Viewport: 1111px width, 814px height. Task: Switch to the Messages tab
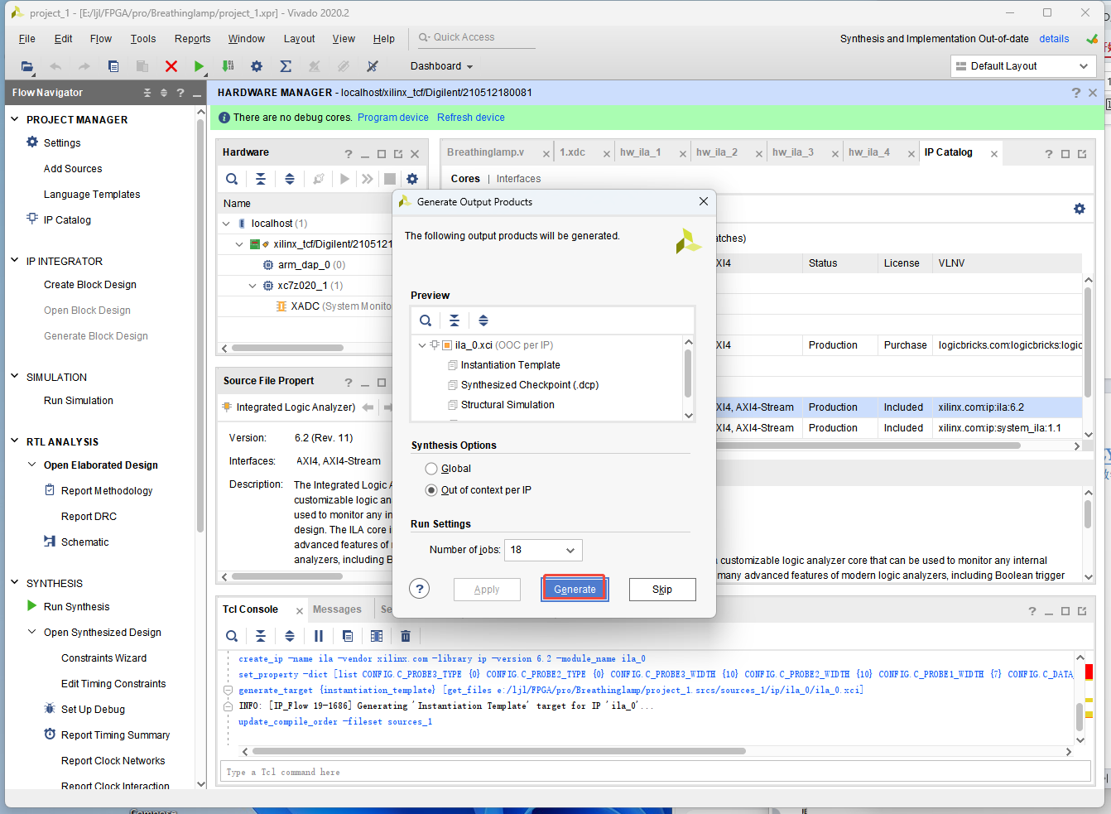(x=337, y=609)
